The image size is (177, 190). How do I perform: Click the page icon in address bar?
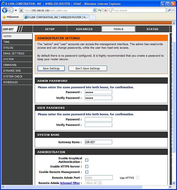(22, 11)
